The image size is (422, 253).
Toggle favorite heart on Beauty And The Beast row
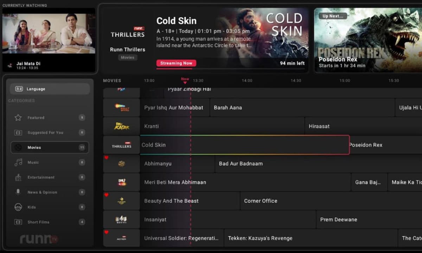pos(106,195)
